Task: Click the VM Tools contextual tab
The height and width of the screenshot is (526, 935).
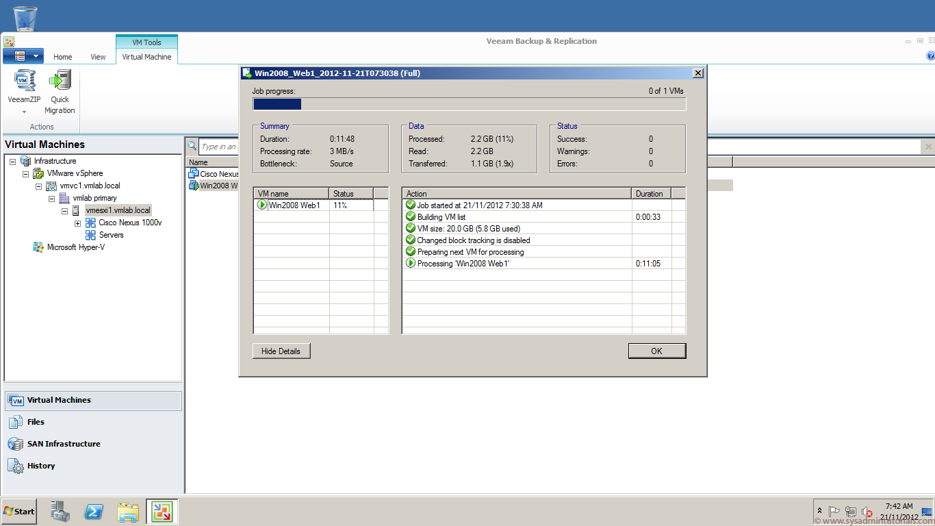Action: point(146,42)
